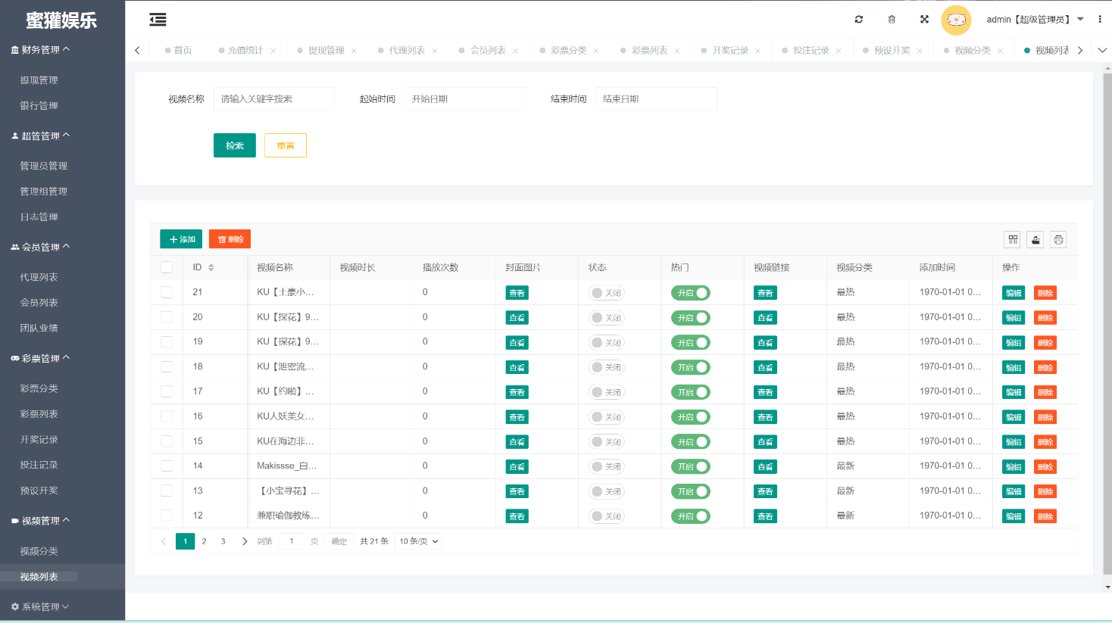Sort table by the ID column arrows
The height and width of the screenshot is (623, 1112).
pos(211,268)
